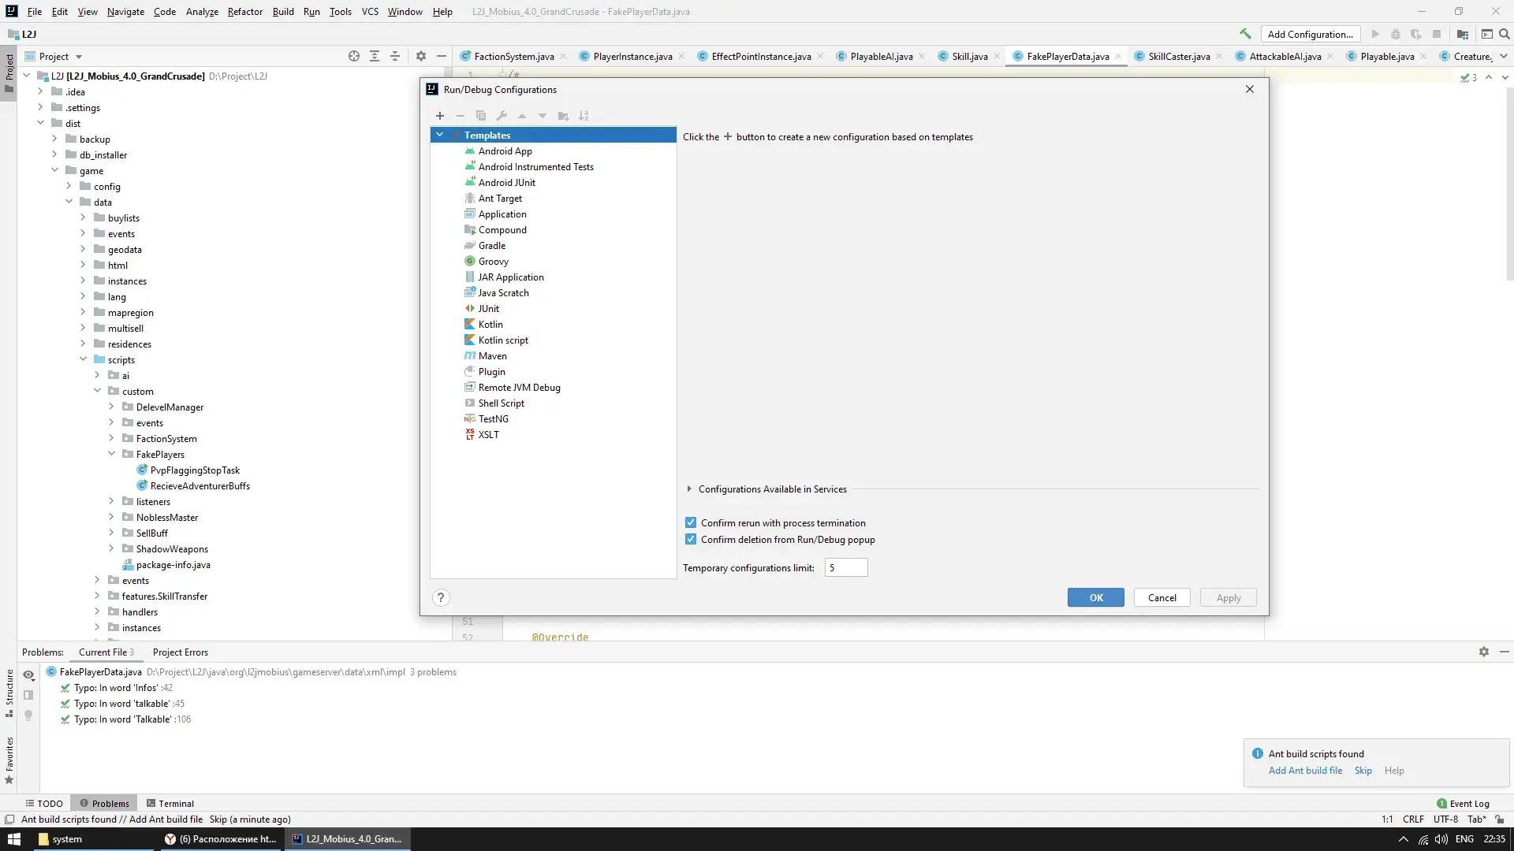The width and height of the screenshot is (1514, 851).
Task: Click Remove Configuration minus icon in dialog
Action: point(461,116)
